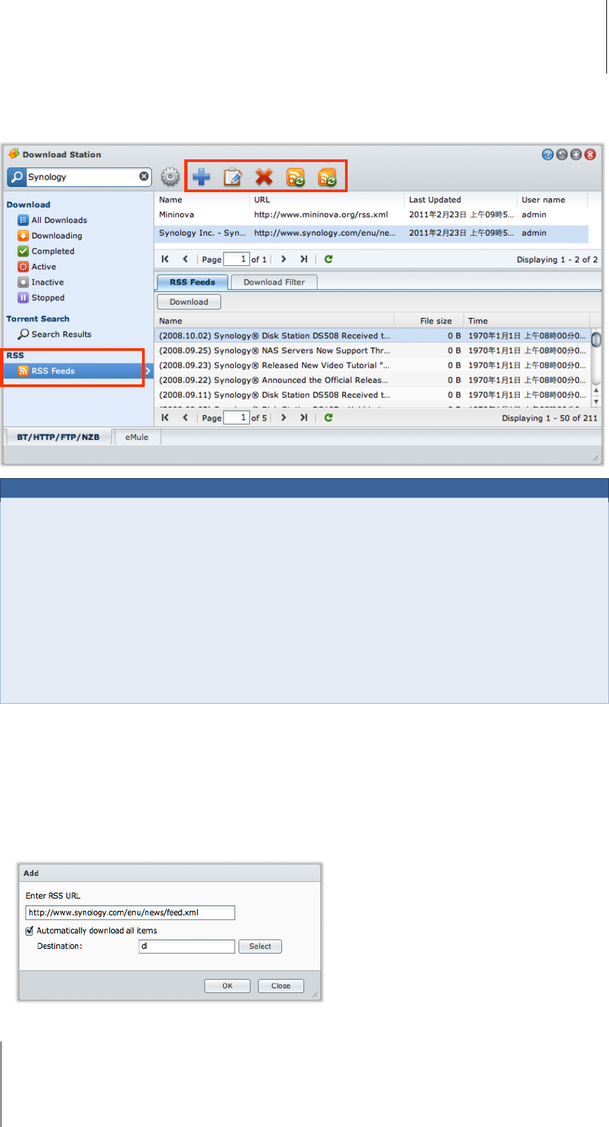Select the (2008.09.25) NAS Servers item

pos(373,351)
